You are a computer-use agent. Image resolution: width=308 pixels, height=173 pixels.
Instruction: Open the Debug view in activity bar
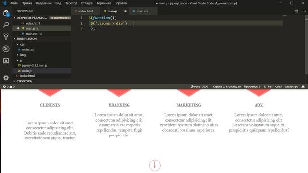pos(6,49)
